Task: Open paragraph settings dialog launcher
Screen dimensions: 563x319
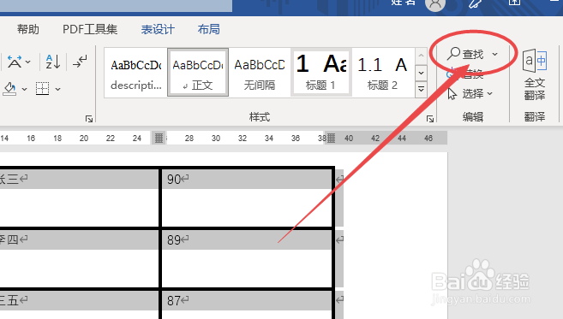Action: pos(89,119)
